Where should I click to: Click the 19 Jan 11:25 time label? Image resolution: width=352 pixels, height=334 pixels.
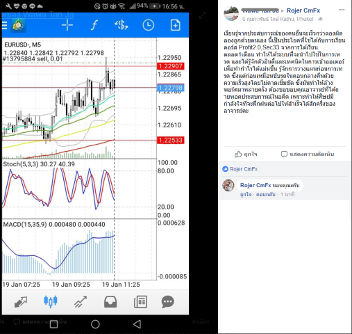(121, 285)
